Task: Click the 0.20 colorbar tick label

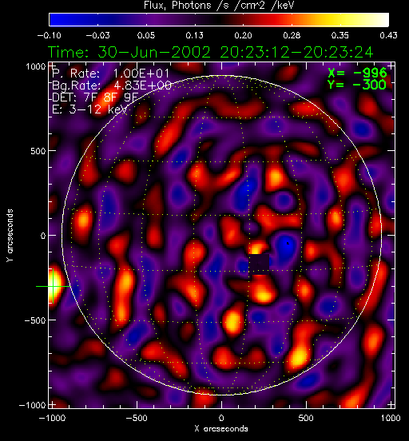Action: pyautogui.click(x=243, y=35)
